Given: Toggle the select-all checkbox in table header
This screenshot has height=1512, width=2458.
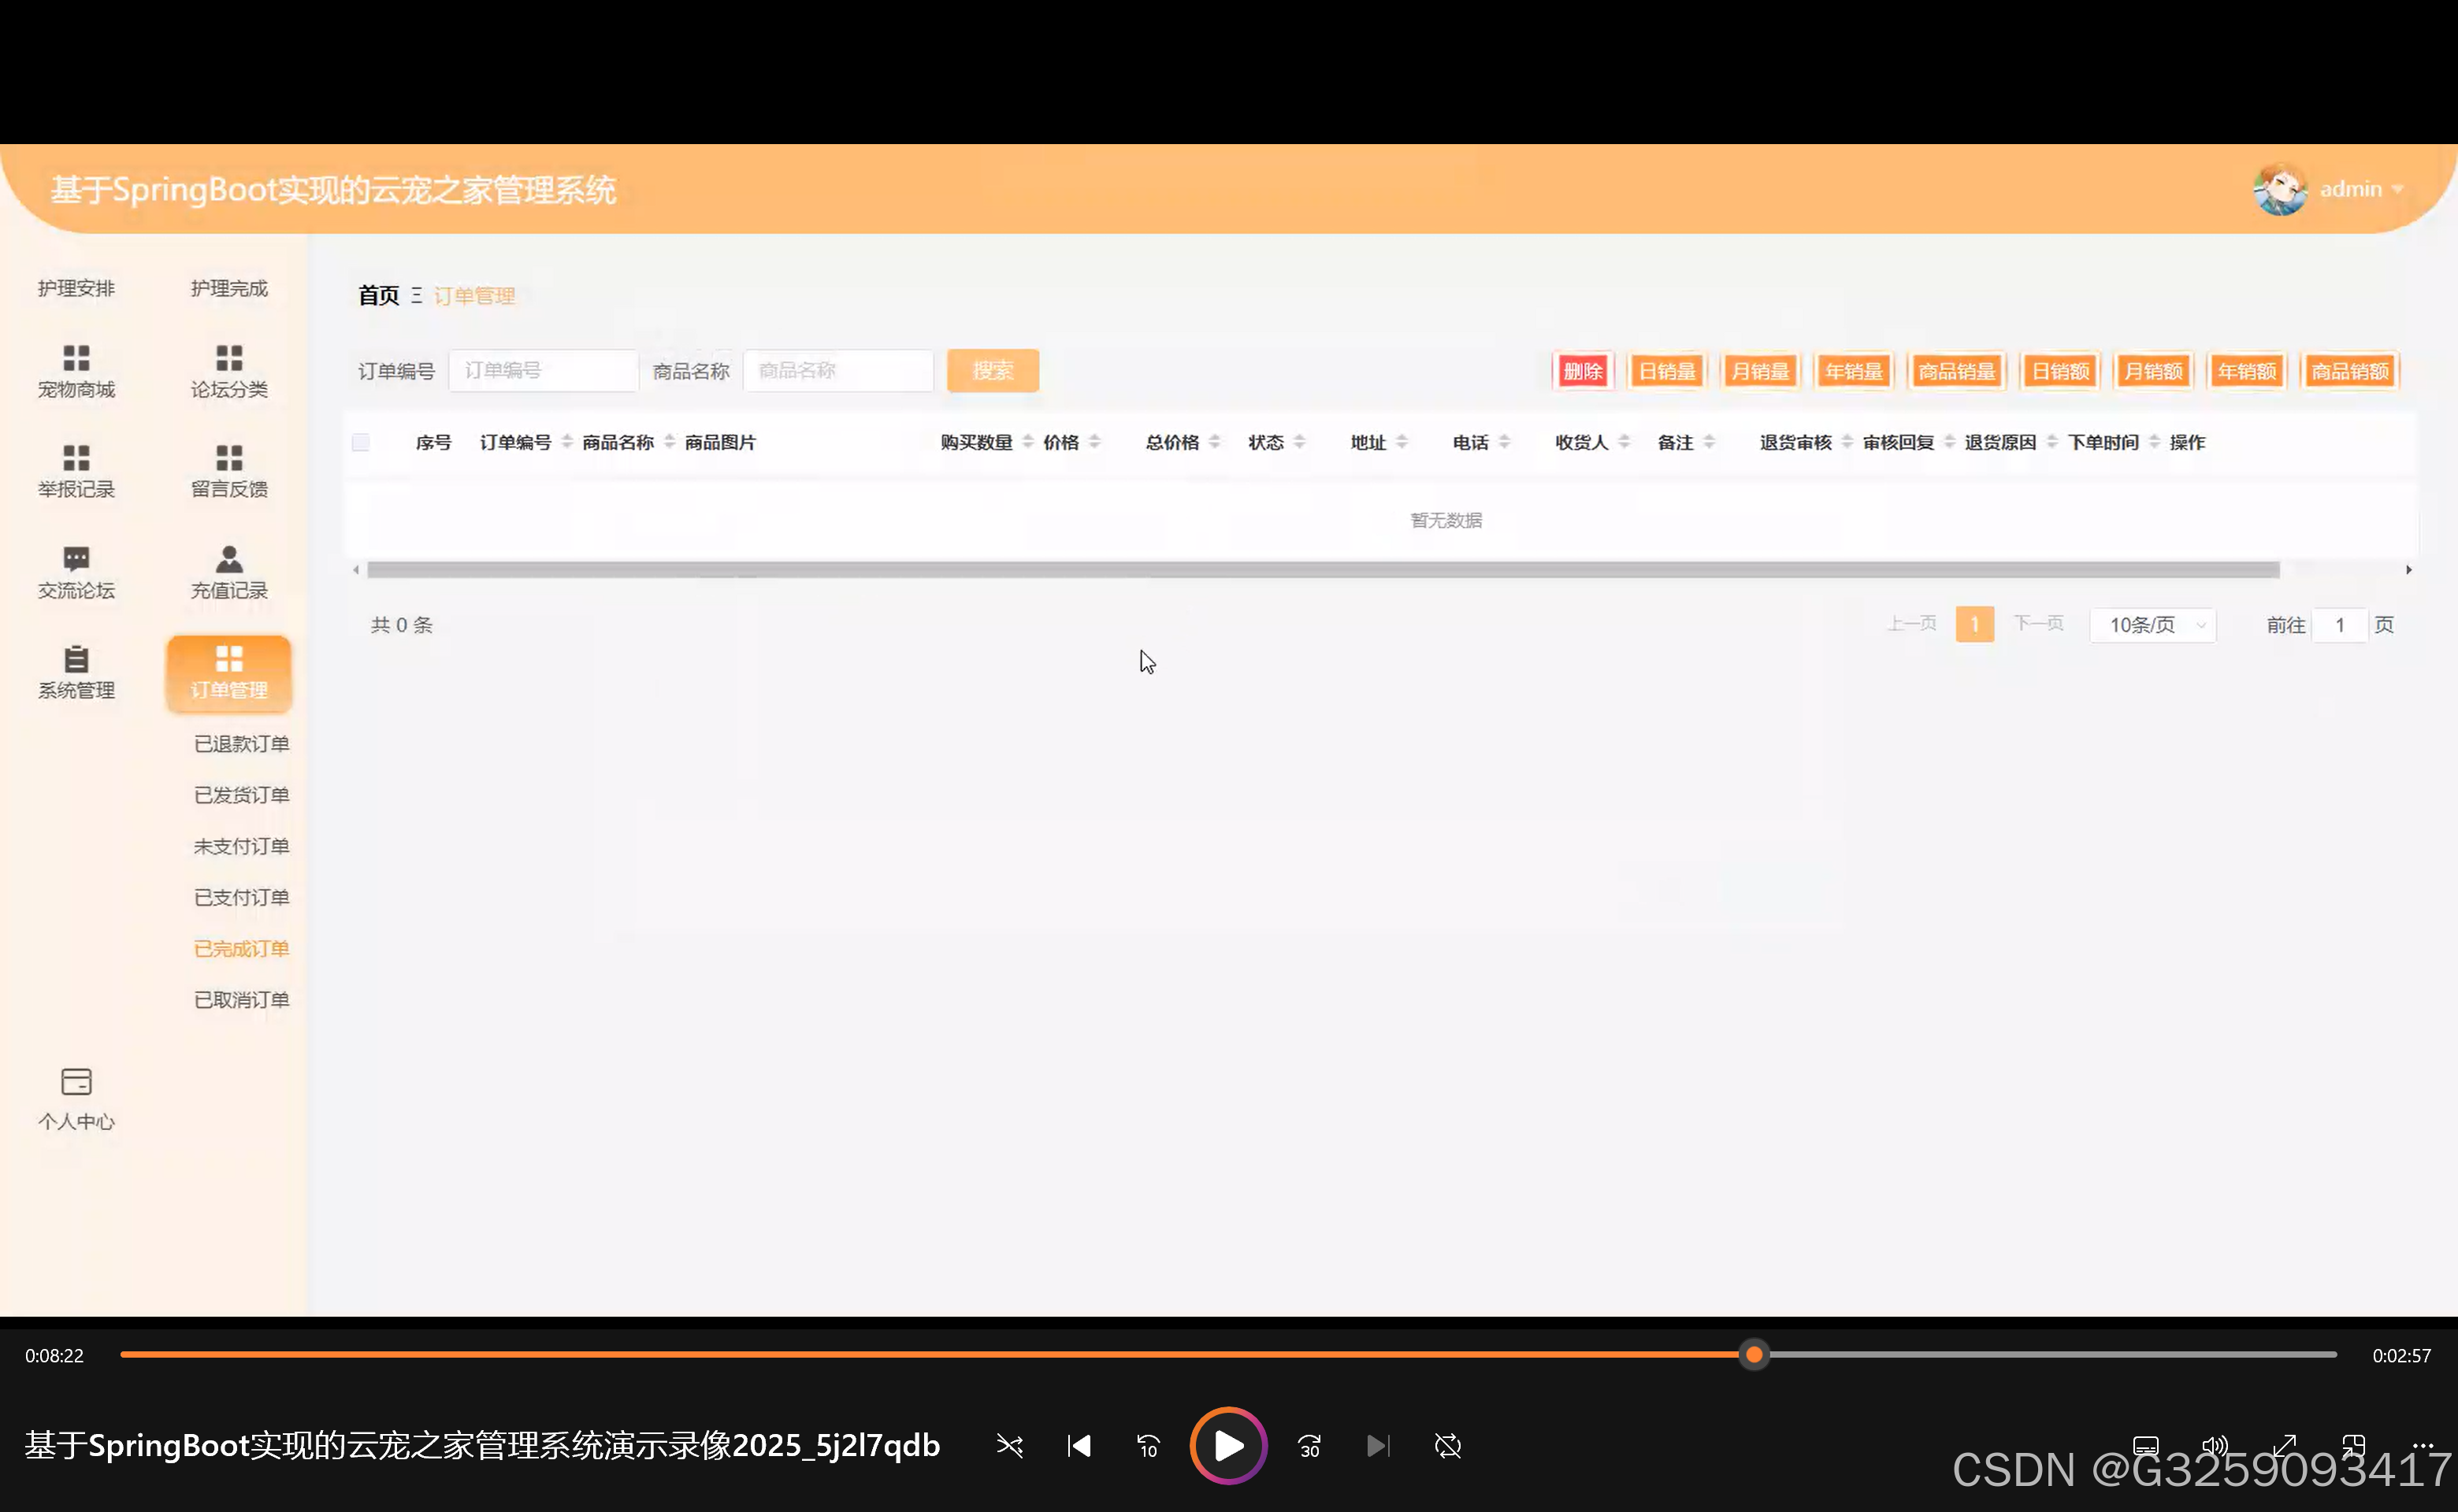Looking at the screenshot, I should [x=360, y=441].
